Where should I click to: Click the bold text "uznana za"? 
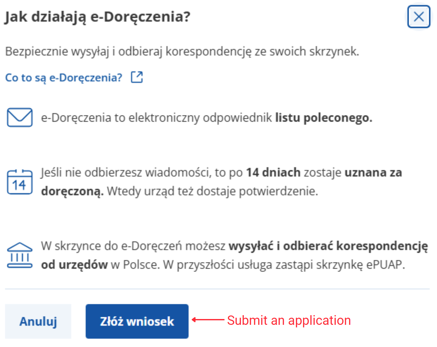[373, 173]
